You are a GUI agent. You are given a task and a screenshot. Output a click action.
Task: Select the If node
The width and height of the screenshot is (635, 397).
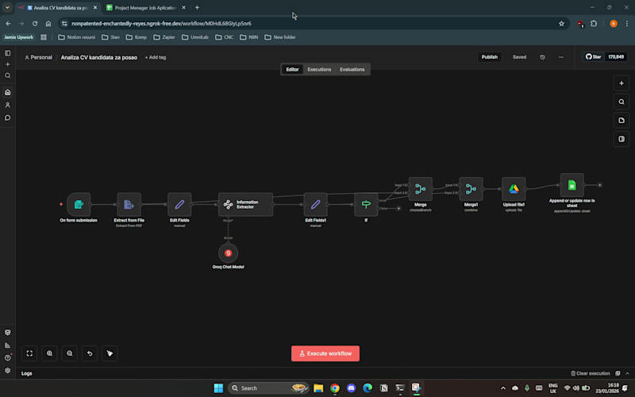pos(366,205)
